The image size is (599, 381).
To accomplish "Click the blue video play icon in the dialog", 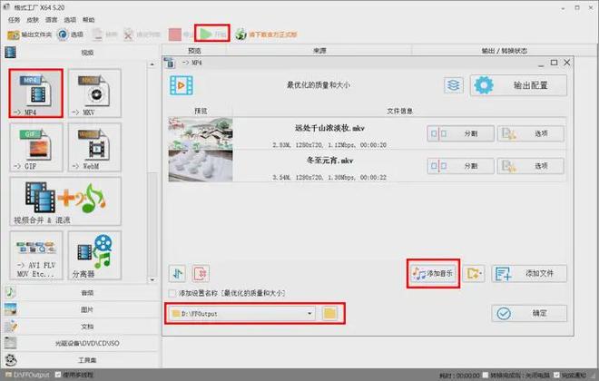I will coord(182,85).
